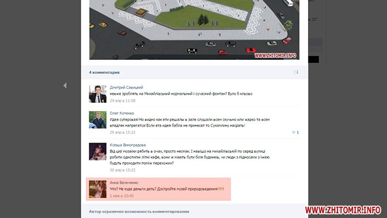The height and width of the screenshot is (218, 387).
Task: Click like count '1' on Олег's comment
Action: 298,132
